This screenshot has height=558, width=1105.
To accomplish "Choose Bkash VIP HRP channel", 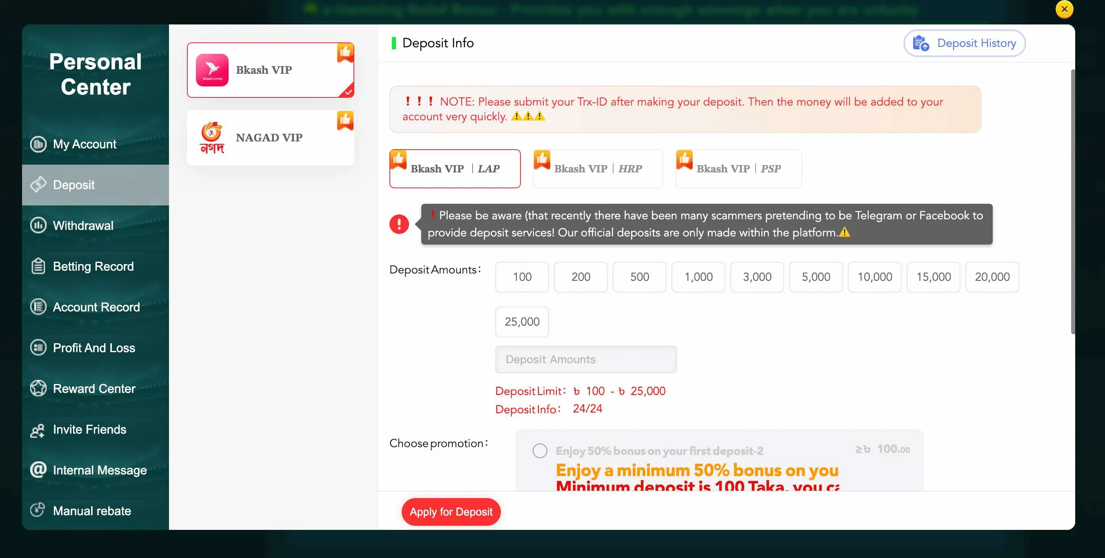I will (598, 168).
